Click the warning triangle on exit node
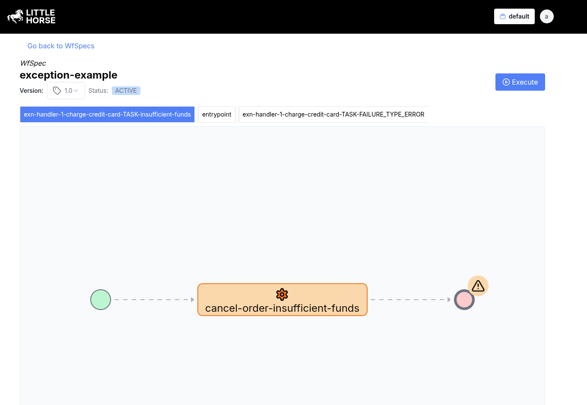Screen dimensions: 587x405 tap(478, 286)
